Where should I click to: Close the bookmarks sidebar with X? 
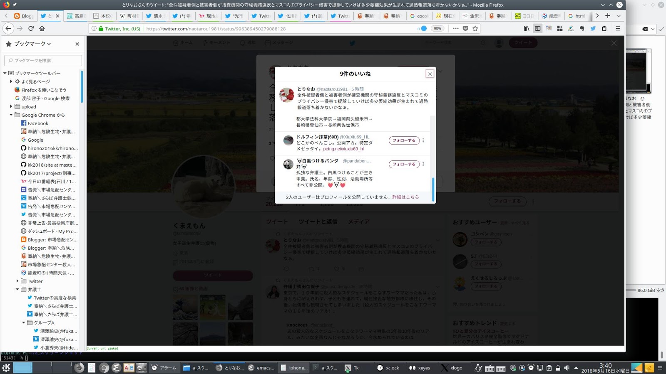(77, 44)
